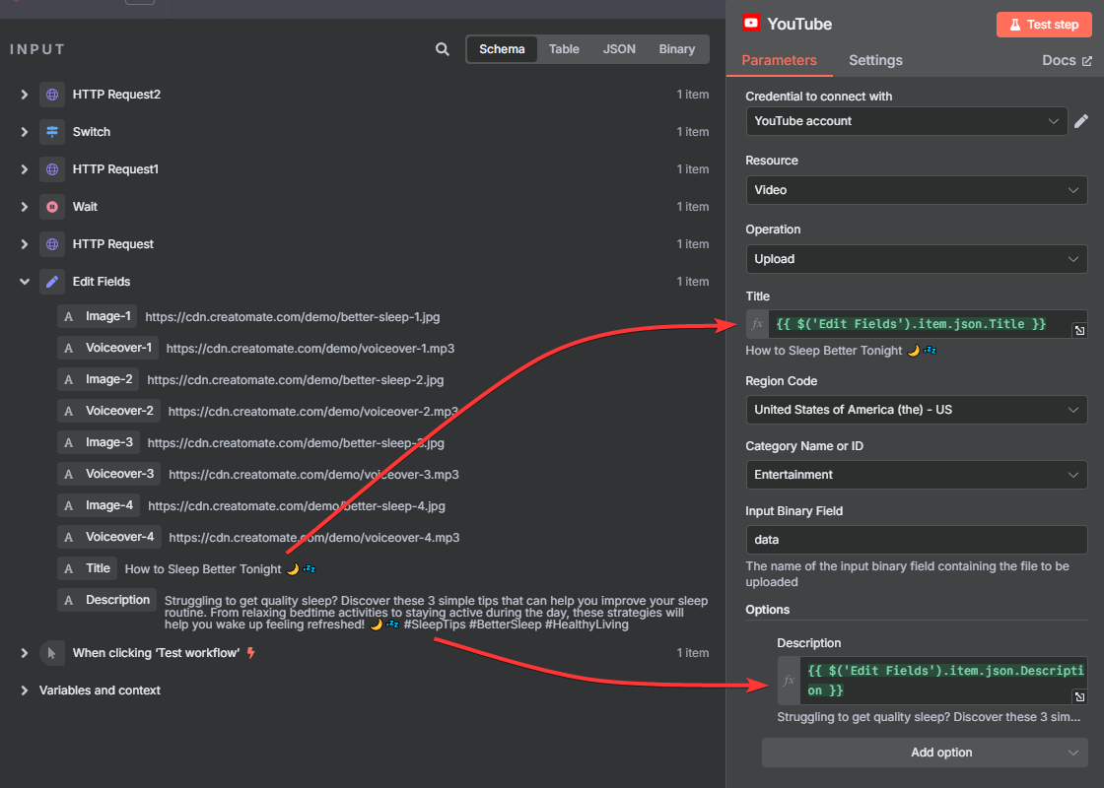This screenshot has height=788, width=1104.
Task: Collapse the Edit Fields tree node
Action: [25, 282]
